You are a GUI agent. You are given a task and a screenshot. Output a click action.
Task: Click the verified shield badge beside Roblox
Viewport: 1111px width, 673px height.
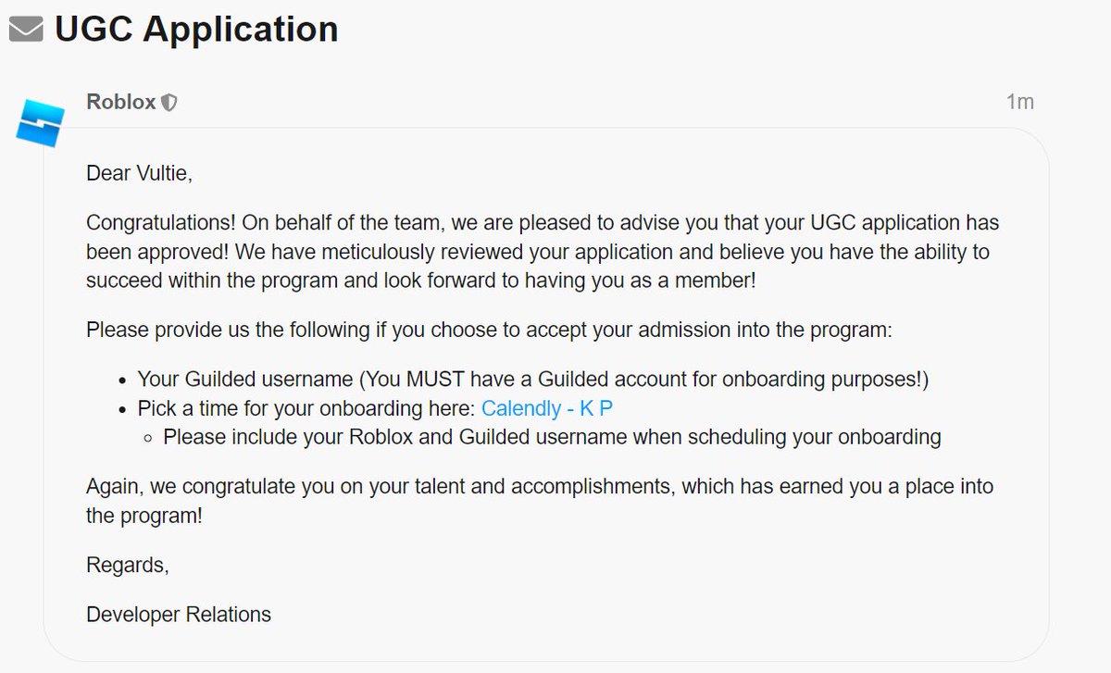(x=169, y=103)
